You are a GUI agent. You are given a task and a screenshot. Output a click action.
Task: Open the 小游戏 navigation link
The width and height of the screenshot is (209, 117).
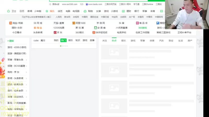pyautogui.click(x=114, y=11)
